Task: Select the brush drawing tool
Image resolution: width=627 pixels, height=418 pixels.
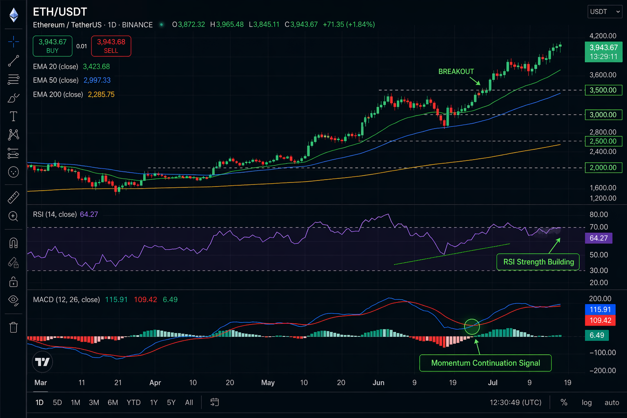Action: [13, 98]
